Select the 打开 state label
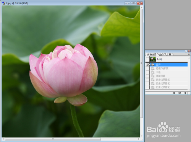The width and height of the screenshot is (191, 142). (158, 65)
